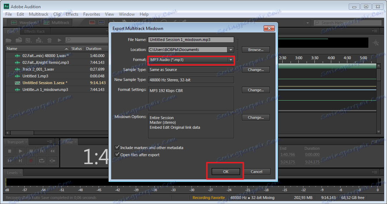Screen dimensions: 387x204
Task: Toggle loop playback in Transport
Action: click(42, 160)
